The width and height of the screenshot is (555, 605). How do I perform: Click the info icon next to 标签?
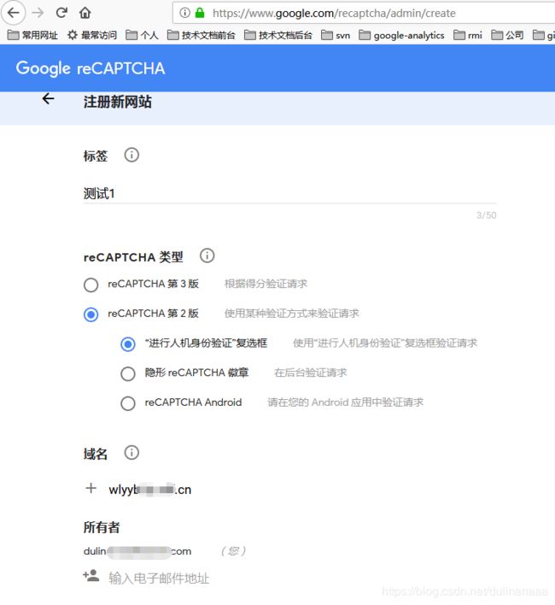(131, 156)
